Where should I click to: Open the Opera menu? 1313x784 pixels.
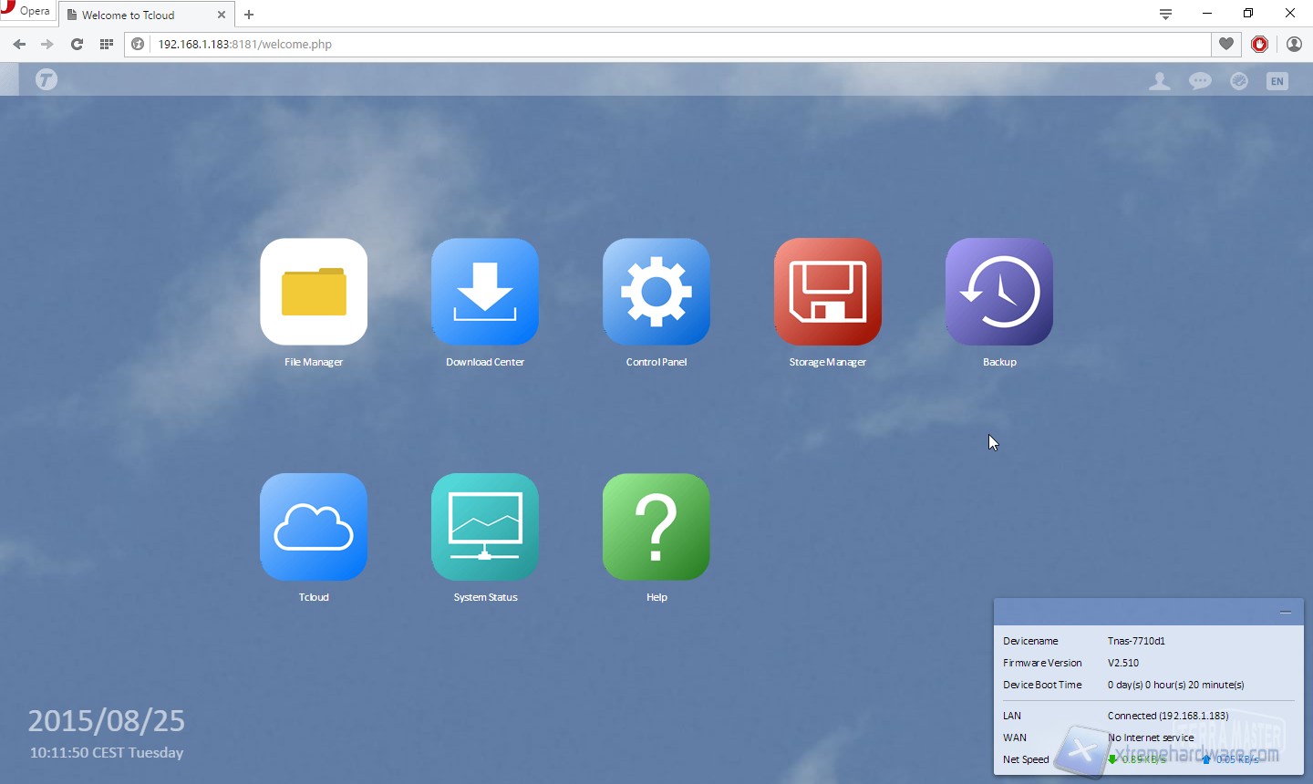27,11
